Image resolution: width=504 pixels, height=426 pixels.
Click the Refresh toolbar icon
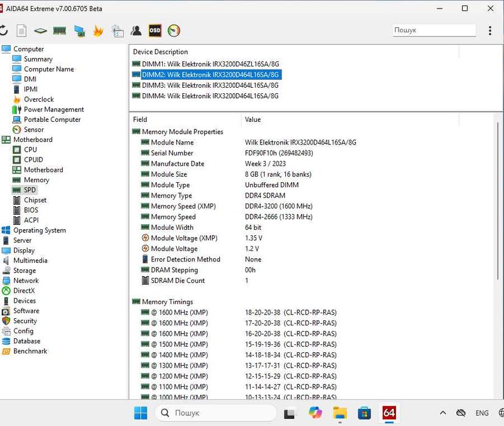(3, 30)
